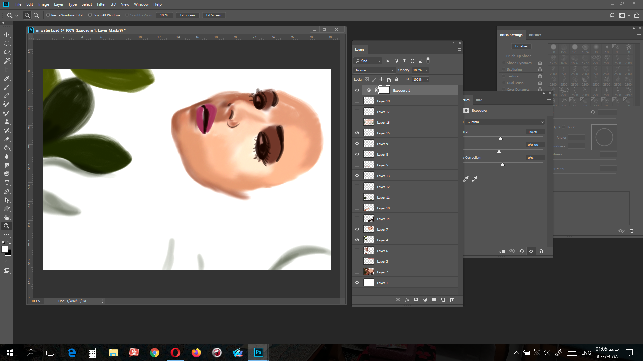643x361 pixels.
Task: Select the Crop tool
Action: 7,70
